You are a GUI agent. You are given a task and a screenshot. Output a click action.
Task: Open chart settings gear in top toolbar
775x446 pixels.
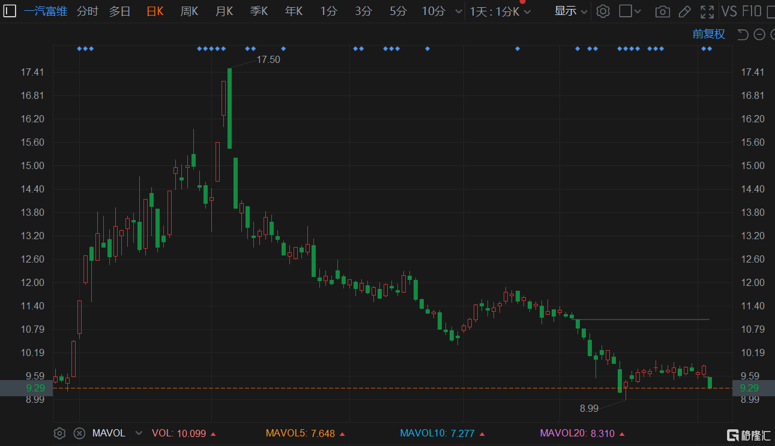point(603,11)
